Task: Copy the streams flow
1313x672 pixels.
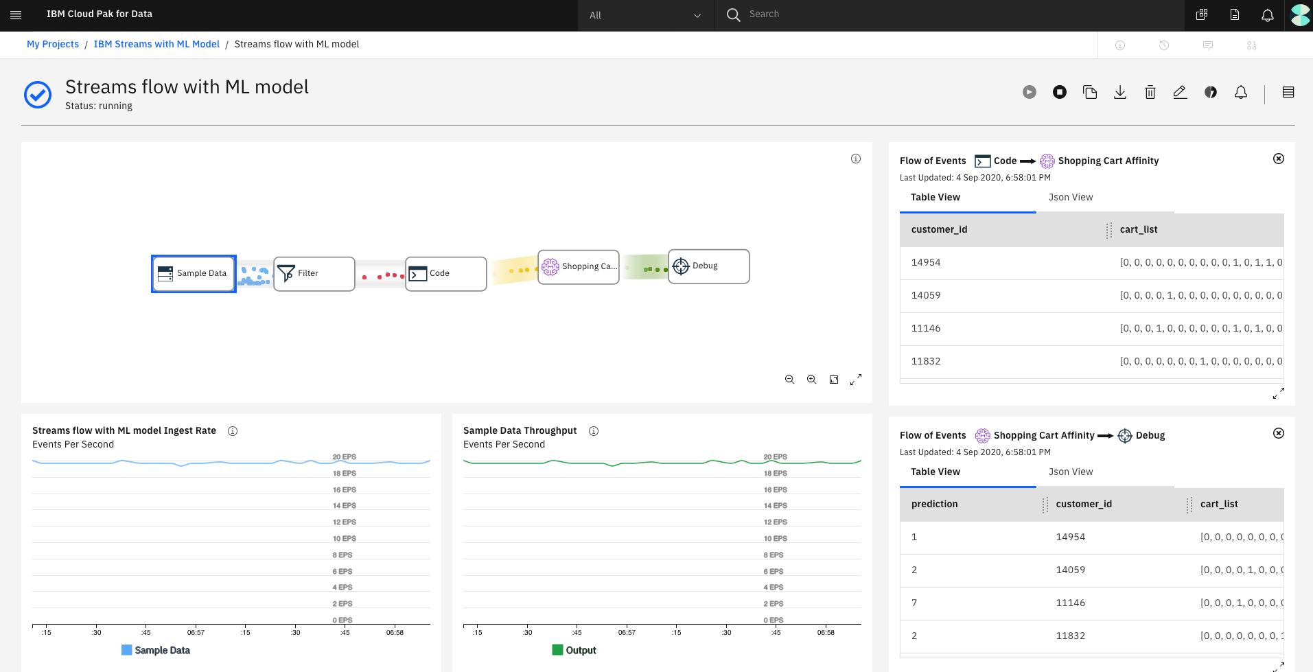Action: coord(1090,92)
